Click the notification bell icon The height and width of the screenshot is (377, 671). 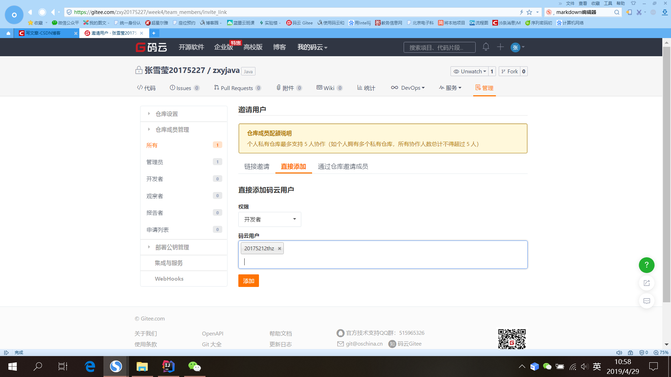pyautogui.click(x=486, y=47)
